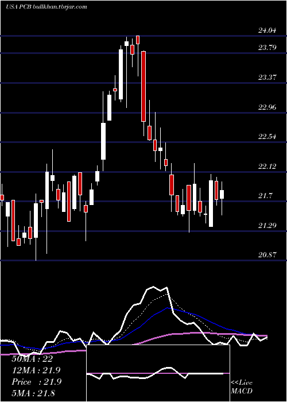Click the last white candlestick on the right
Image resolution: width=287 pixels, height=402 pixels.
(222, 194)
